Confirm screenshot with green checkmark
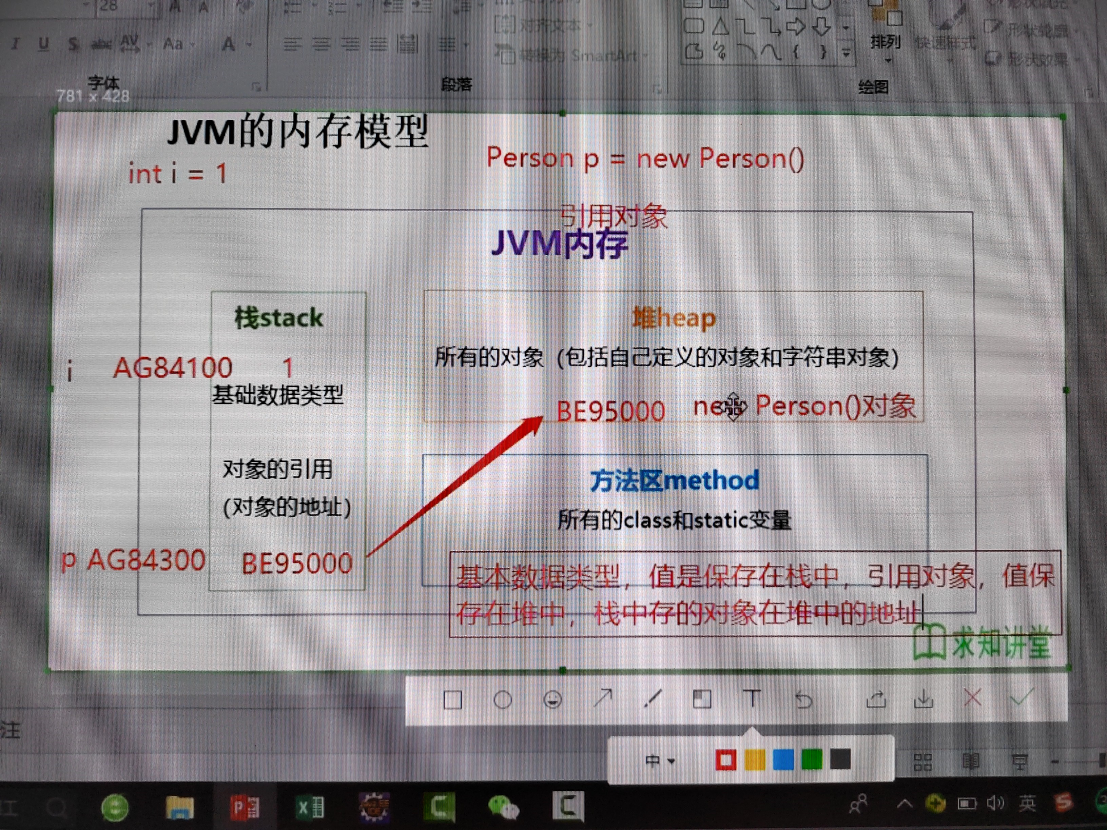 click(1022, 697)
